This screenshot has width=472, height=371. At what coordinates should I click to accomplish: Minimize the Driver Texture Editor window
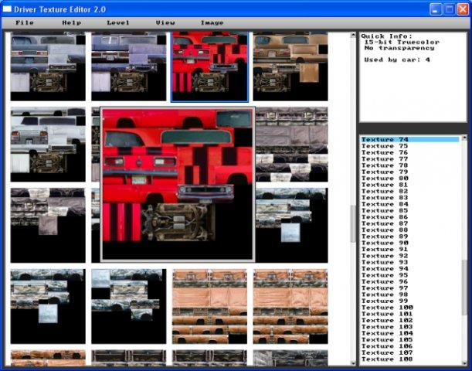point(435,9)
